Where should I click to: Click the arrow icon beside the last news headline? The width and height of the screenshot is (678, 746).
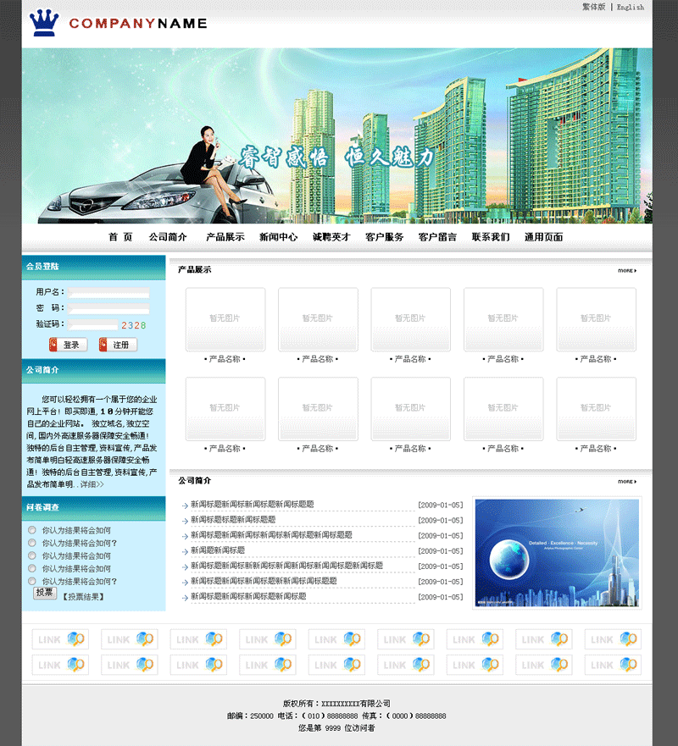click(184, 598)
